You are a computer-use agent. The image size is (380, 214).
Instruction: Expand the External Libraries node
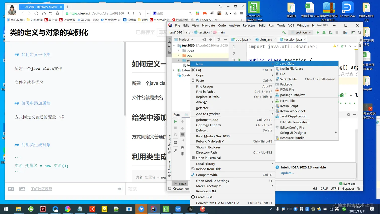174,70
